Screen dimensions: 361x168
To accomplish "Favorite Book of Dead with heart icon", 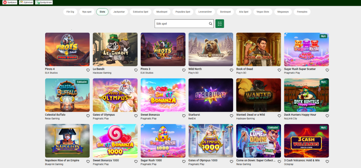I will point(279,70).
